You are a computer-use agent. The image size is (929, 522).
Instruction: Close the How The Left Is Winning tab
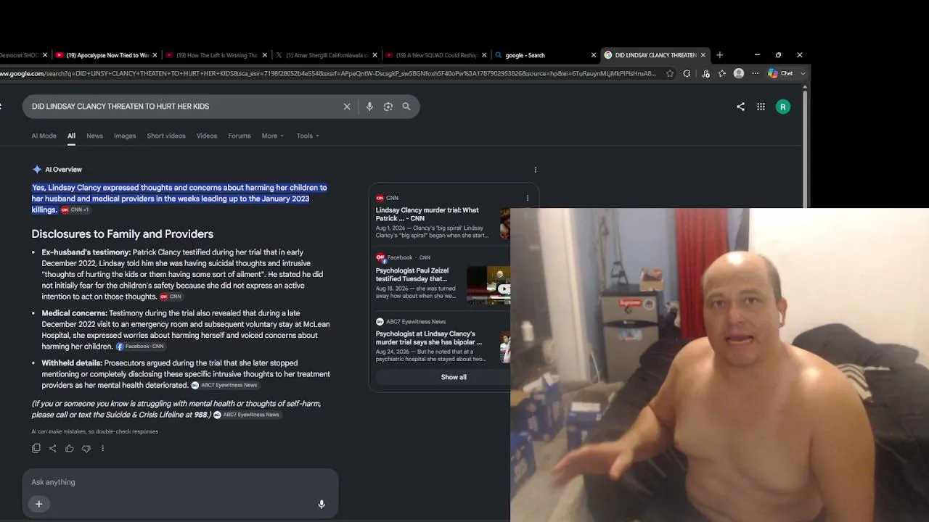pos(264,55)
